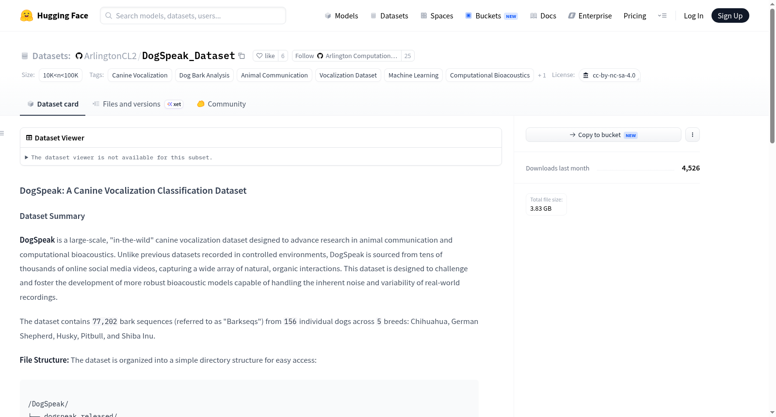Click the Canine Vocalization tag
The width and height of the screenshot is (776, 417).
pos(140,75)
